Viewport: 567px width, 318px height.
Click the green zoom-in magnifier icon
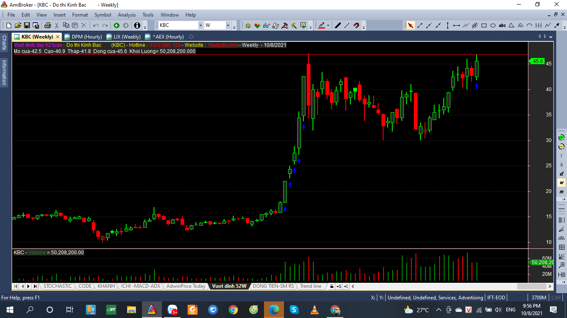click(561, 137)
